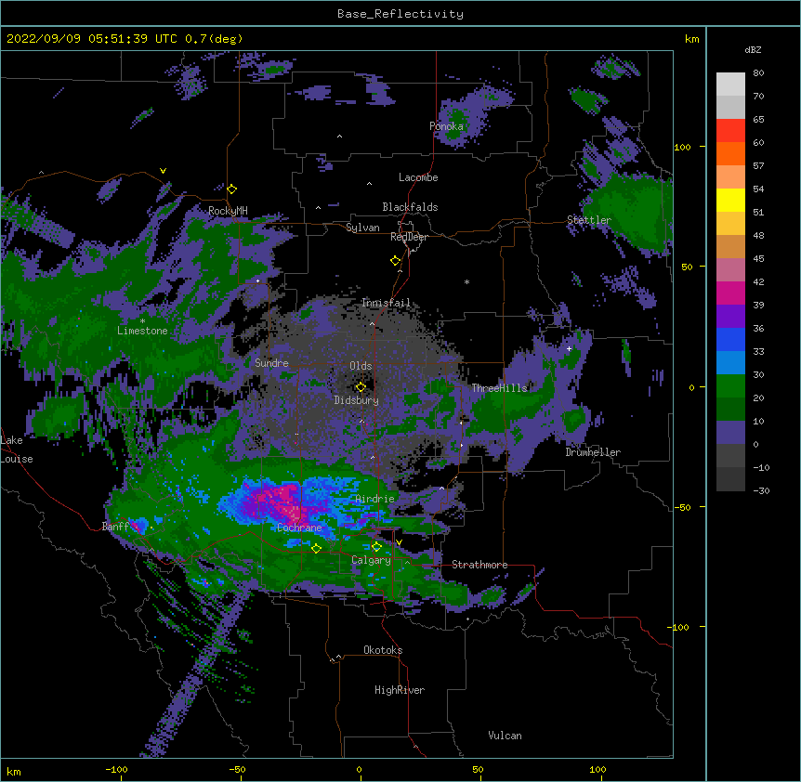Click the right-axis -100 km tick label
Viewport: 801px width, 782px height.
tap(679, 627)
